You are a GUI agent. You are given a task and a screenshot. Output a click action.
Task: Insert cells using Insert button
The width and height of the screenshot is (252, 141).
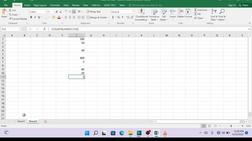[x=173, y=14]
